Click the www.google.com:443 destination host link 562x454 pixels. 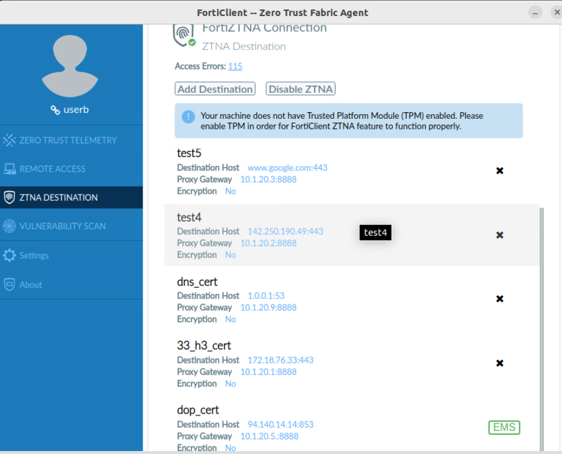[x=288, y=168]
